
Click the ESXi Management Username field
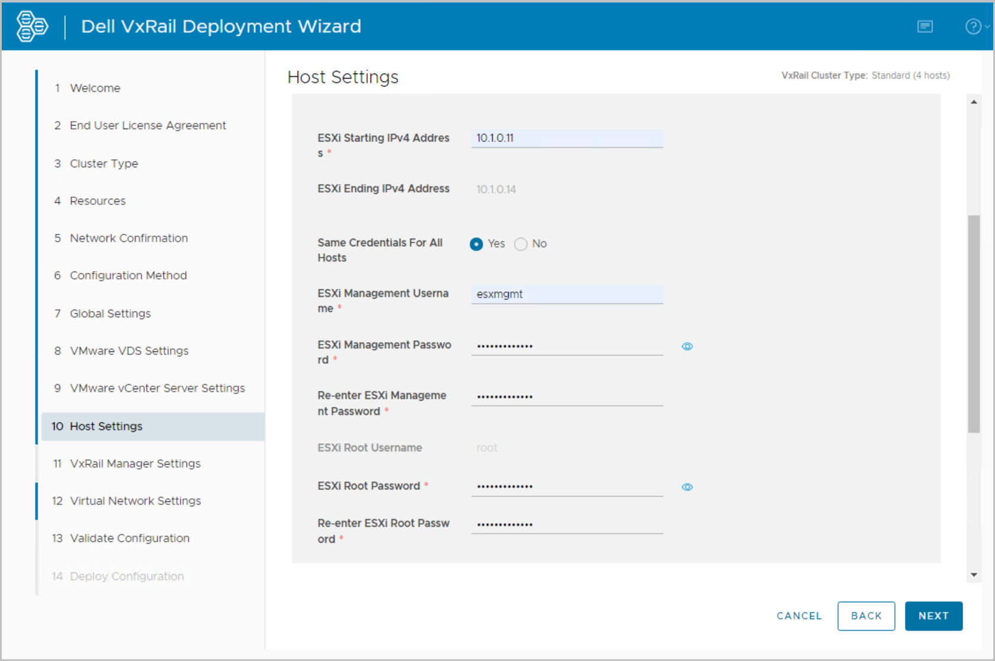click(x=567, y=294)
